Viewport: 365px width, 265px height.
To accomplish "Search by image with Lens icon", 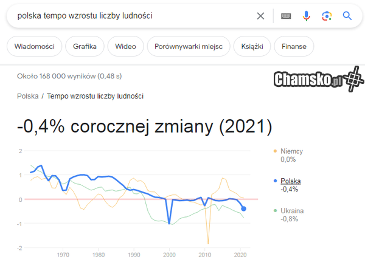I will (x=327, y=16).
